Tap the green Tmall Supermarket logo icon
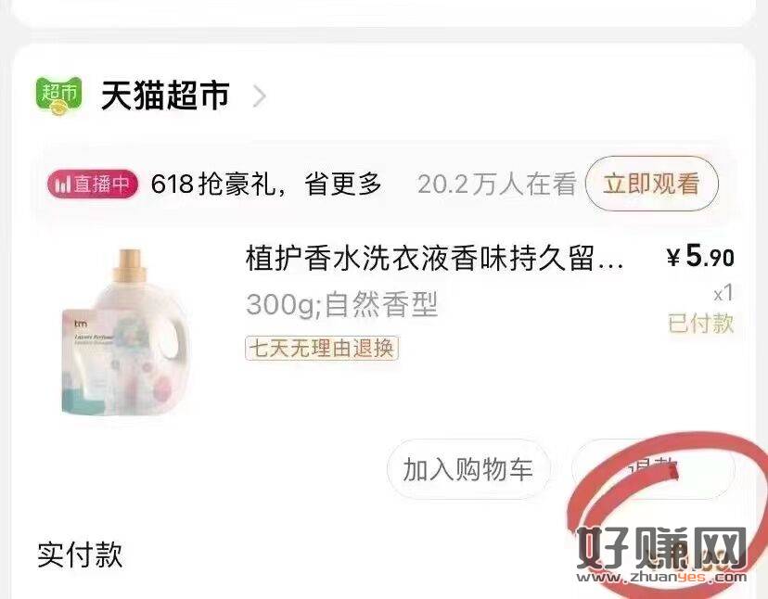This screenshot has height=599, width=768. [58, 96]
